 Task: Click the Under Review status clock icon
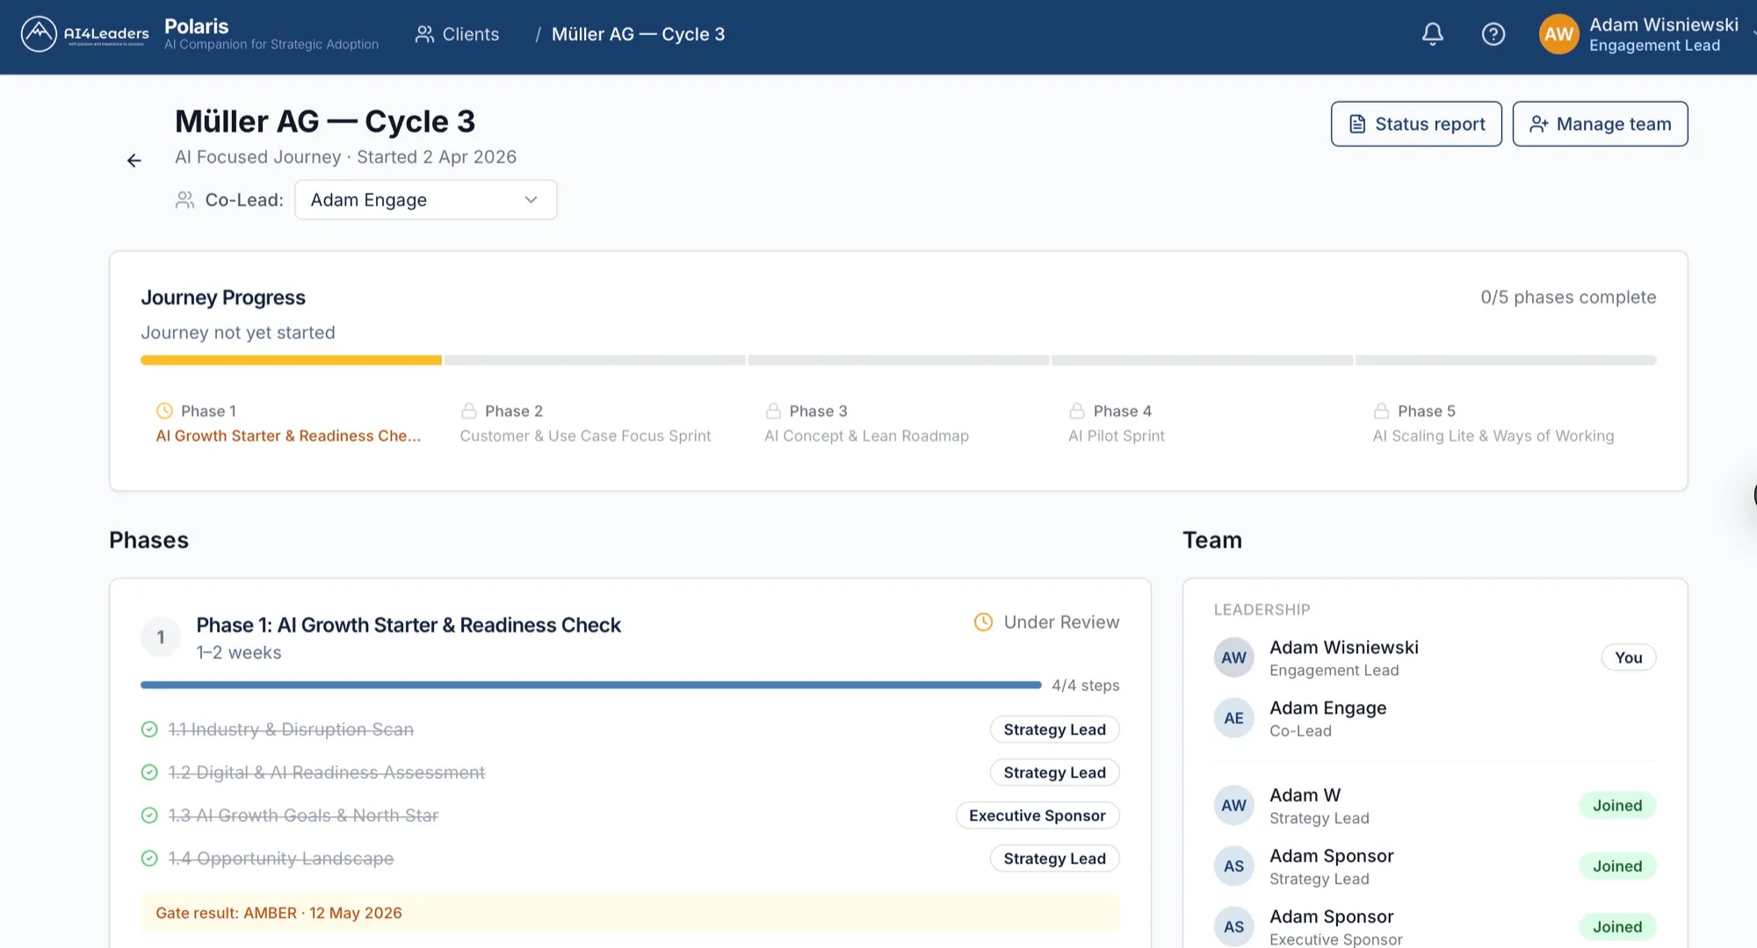pos(984,622)
